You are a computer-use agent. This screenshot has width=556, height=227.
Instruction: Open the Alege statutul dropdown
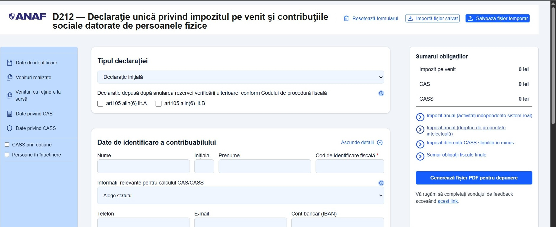240,195
